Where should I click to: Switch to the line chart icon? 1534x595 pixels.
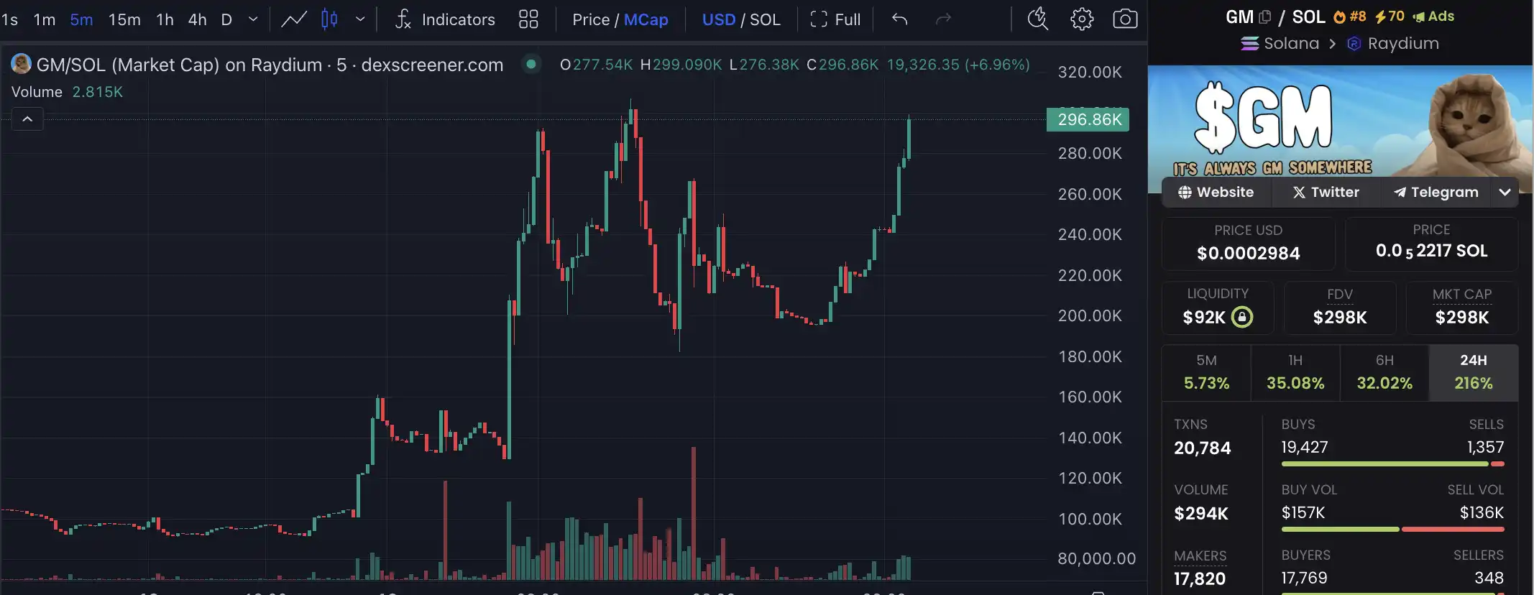294,19
